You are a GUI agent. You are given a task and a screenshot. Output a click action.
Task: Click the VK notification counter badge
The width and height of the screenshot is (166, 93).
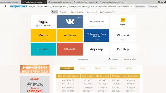click(x=79, y=17)
